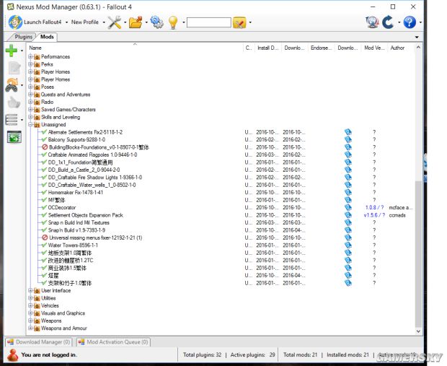Enable the disabled BuildingBlocks-Foundations mod
Image resolution: width=447 pixels, height=366 pixels.
coord(44,147)
